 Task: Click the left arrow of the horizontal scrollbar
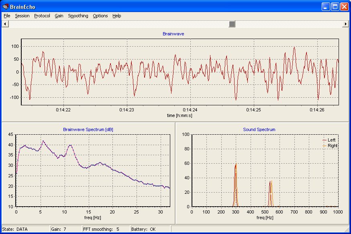[x=5, y=24]
